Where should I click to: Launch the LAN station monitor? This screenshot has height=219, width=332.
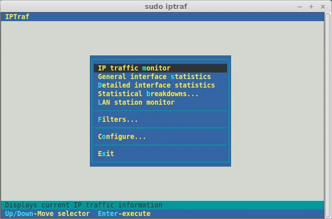136,102
